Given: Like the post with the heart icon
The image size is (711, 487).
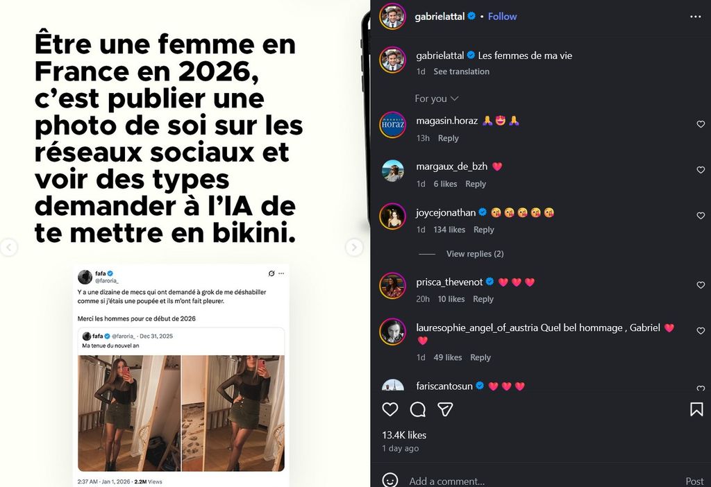Looking at the screenshot, I should click(390, 409).
